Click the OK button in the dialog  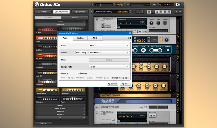coord(124,84)
